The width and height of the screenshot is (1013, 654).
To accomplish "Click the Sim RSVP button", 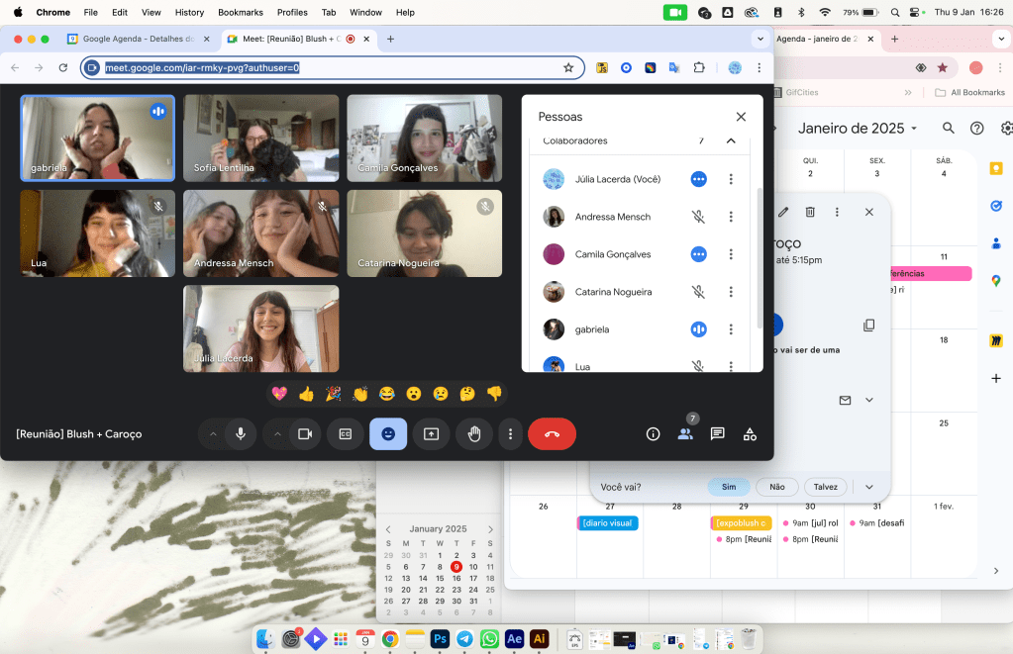I will [x=729, y=487].
